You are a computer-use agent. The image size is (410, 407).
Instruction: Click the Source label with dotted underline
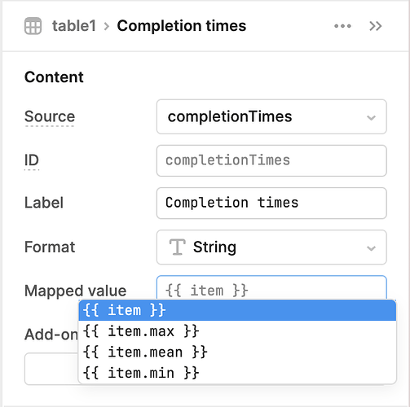50,116
